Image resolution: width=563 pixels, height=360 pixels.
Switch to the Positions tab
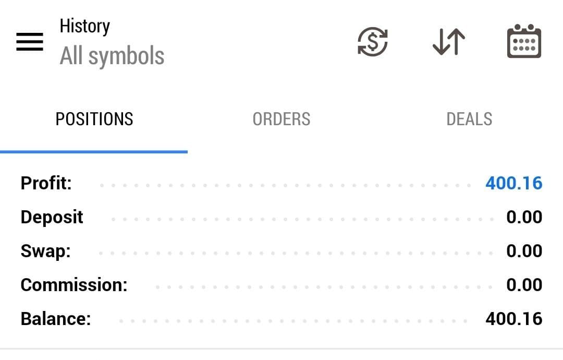click(x=94, y=119)
